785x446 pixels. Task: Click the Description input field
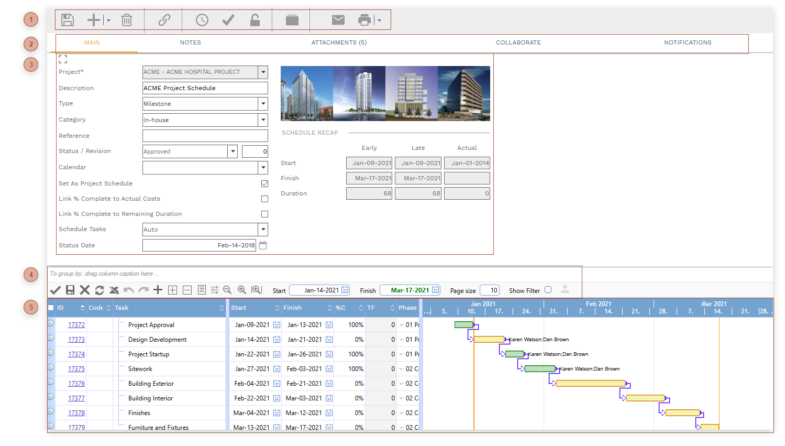coord(205,88)
